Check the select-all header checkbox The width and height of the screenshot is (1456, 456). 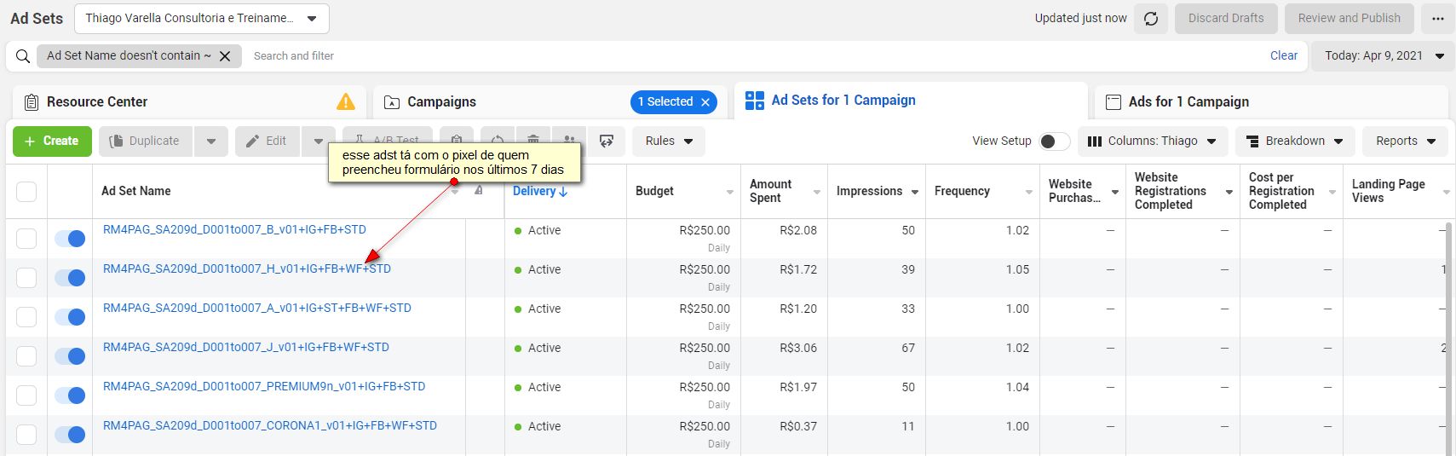[26, 191]
